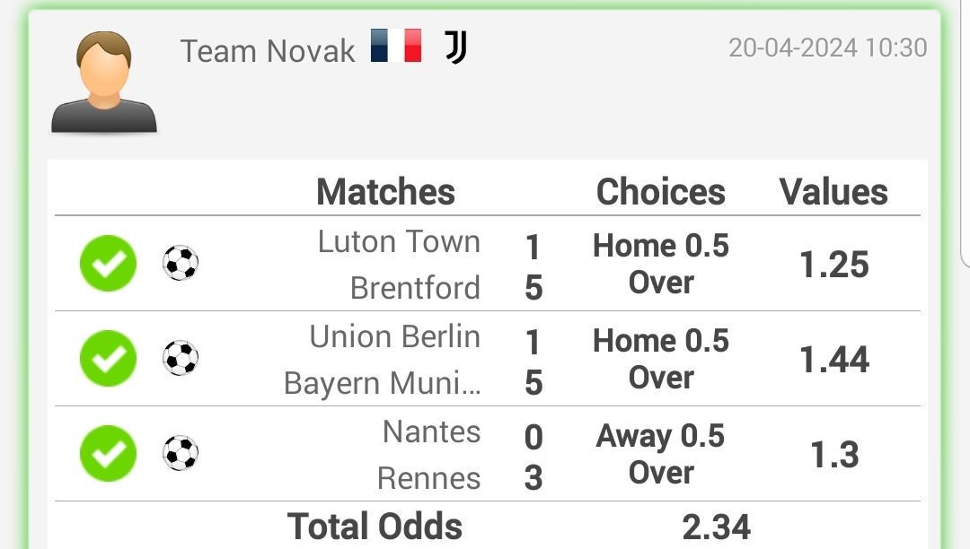Tap soccer ball icon beside Union Berlin
Viewport: 970px width, 549px height.
click(181, 358)
